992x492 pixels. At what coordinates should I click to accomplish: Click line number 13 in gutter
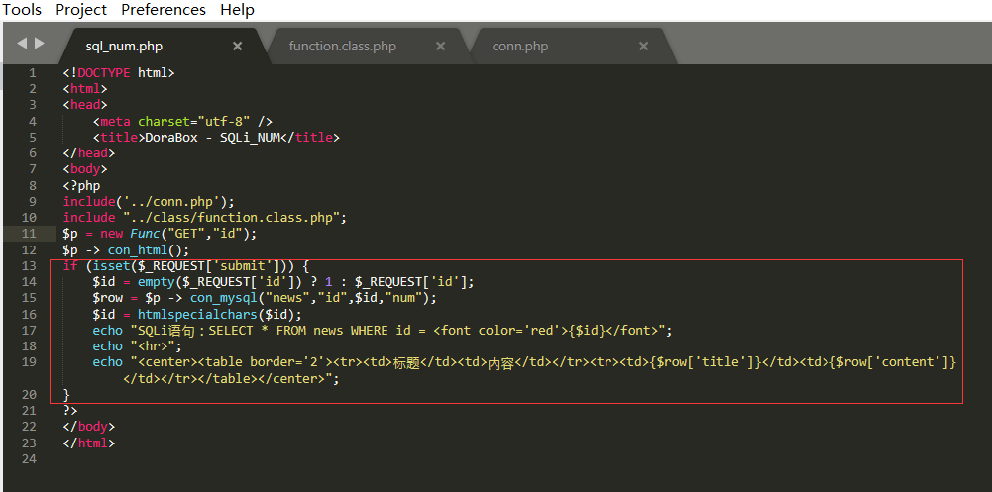tap(29, 266)
